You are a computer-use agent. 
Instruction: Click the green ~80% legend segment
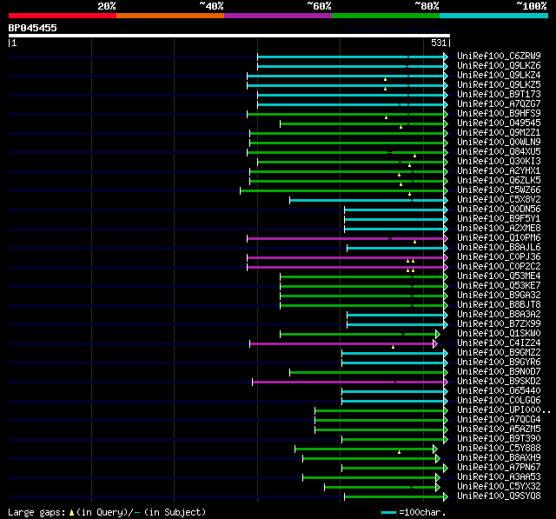[x=386, y=16]
